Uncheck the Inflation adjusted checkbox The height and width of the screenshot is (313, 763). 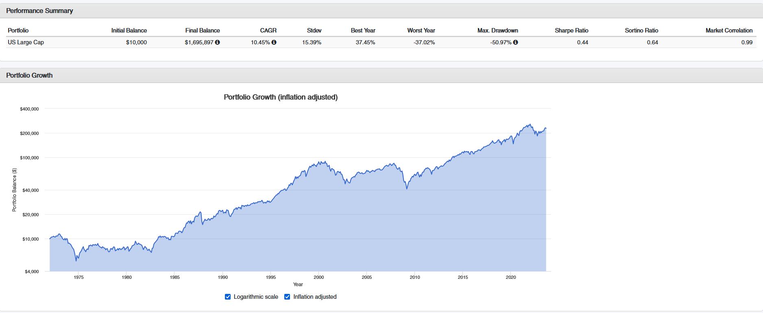point(287,297)
